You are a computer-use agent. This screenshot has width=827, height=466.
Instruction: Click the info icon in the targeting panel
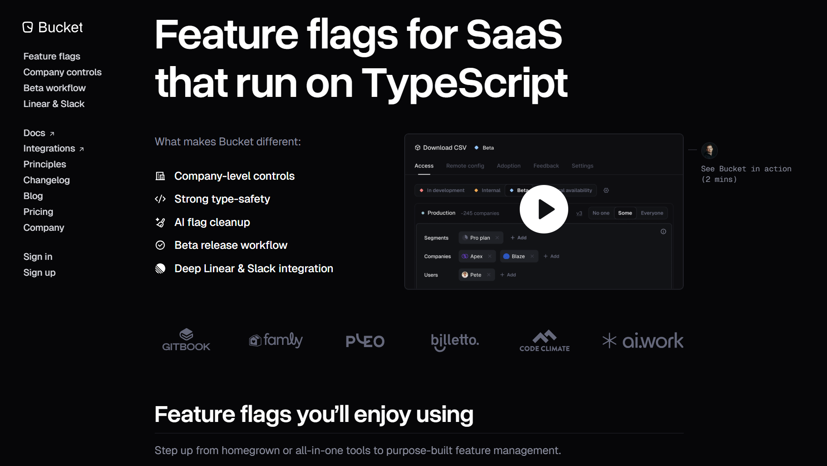(663, 231)
